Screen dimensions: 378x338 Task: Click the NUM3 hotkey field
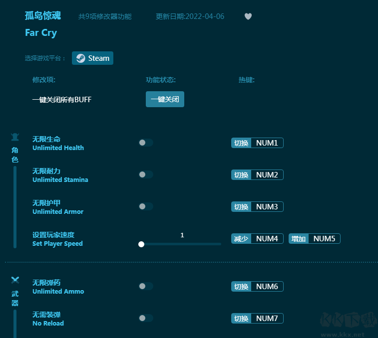tap(267, 207)
